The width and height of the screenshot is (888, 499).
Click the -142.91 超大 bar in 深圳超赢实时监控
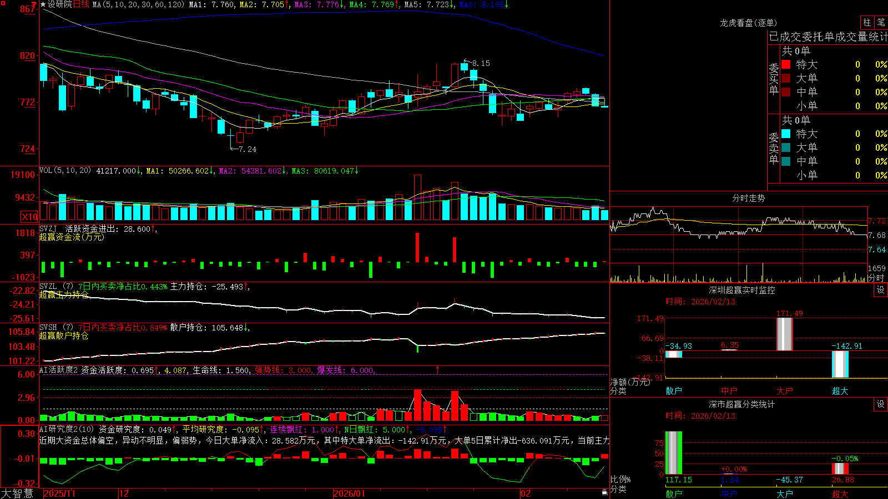tap(840, 364)
